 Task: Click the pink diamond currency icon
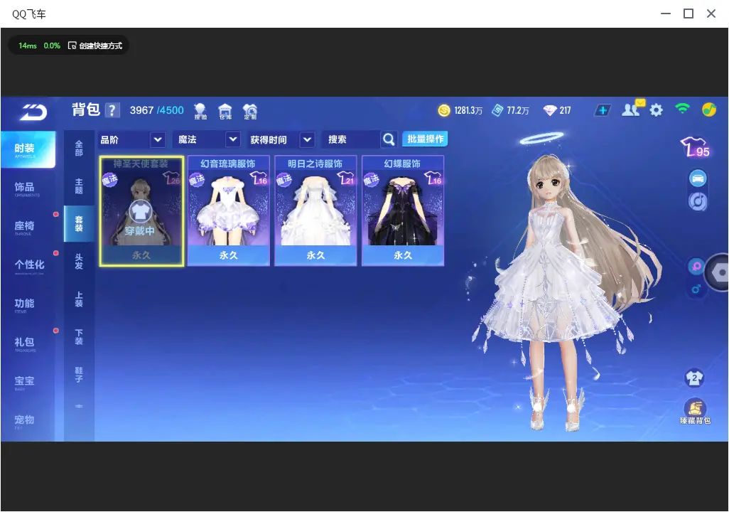pos(550,110)
